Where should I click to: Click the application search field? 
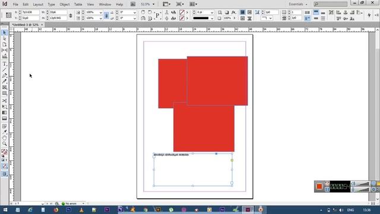[331, 4]
